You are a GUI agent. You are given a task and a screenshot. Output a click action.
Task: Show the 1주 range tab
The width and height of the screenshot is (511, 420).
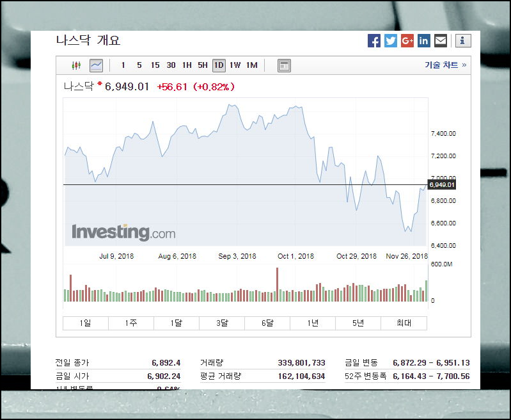click(x=131, y=323)
